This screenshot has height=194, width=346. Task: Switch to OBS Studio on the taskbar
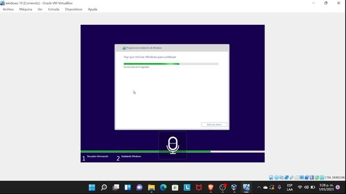(223, 188)
